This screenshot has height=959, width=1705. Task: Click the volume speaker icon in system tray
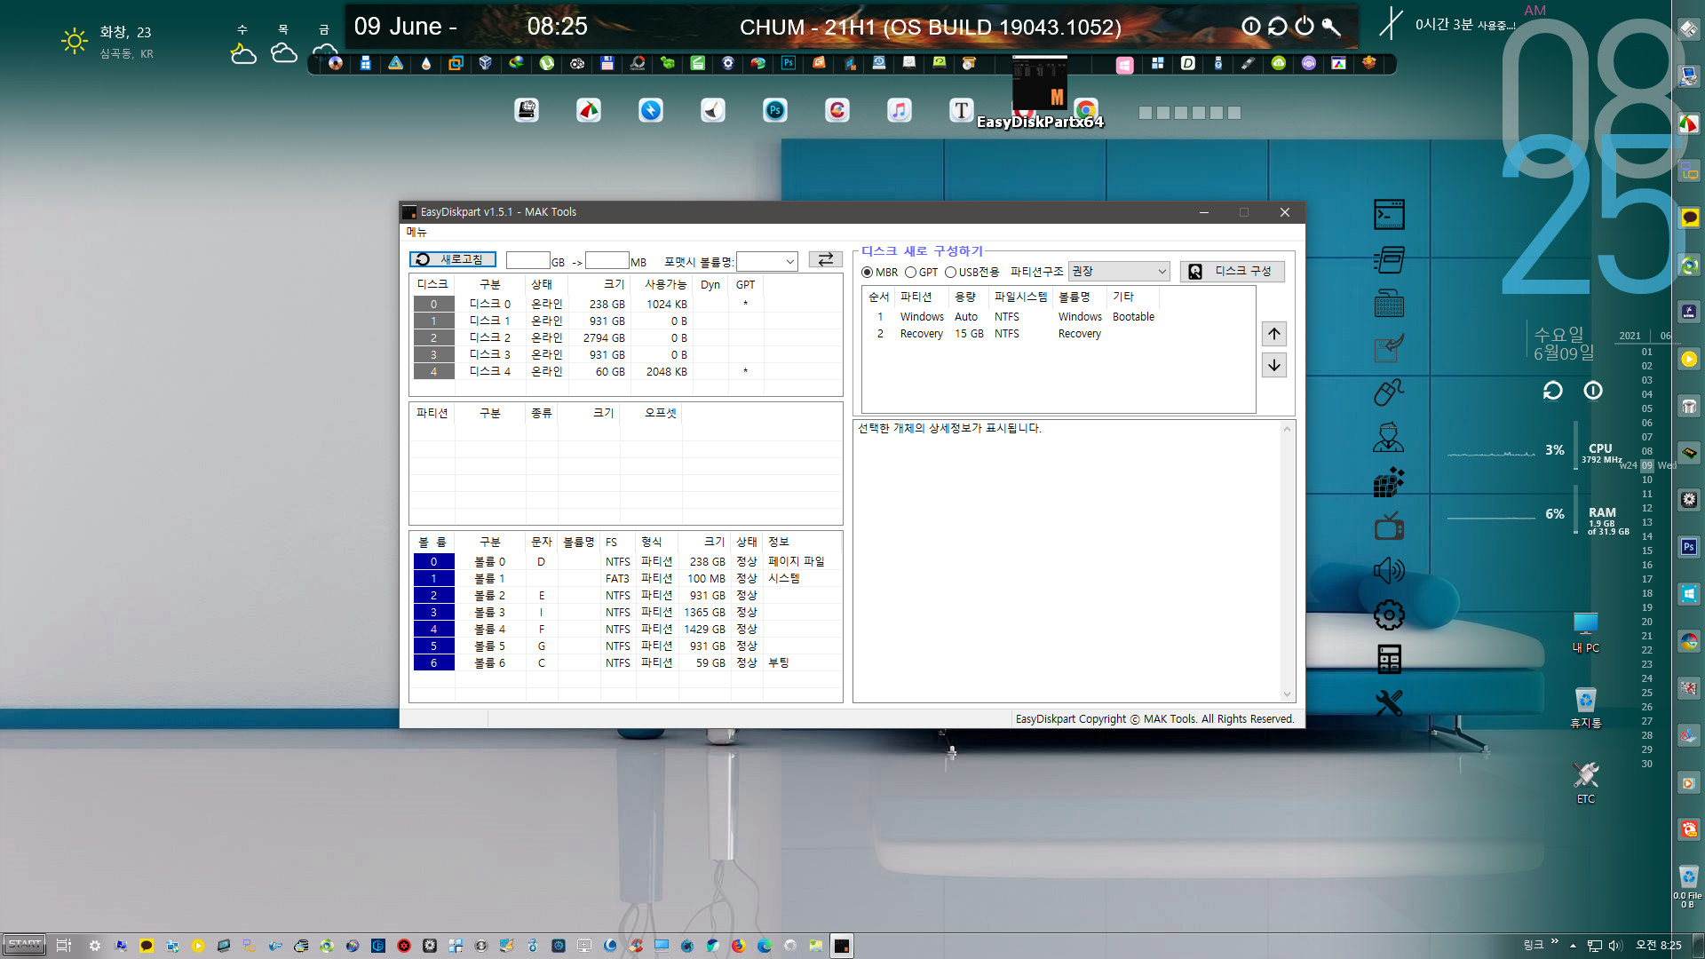tap(1615, 946)
